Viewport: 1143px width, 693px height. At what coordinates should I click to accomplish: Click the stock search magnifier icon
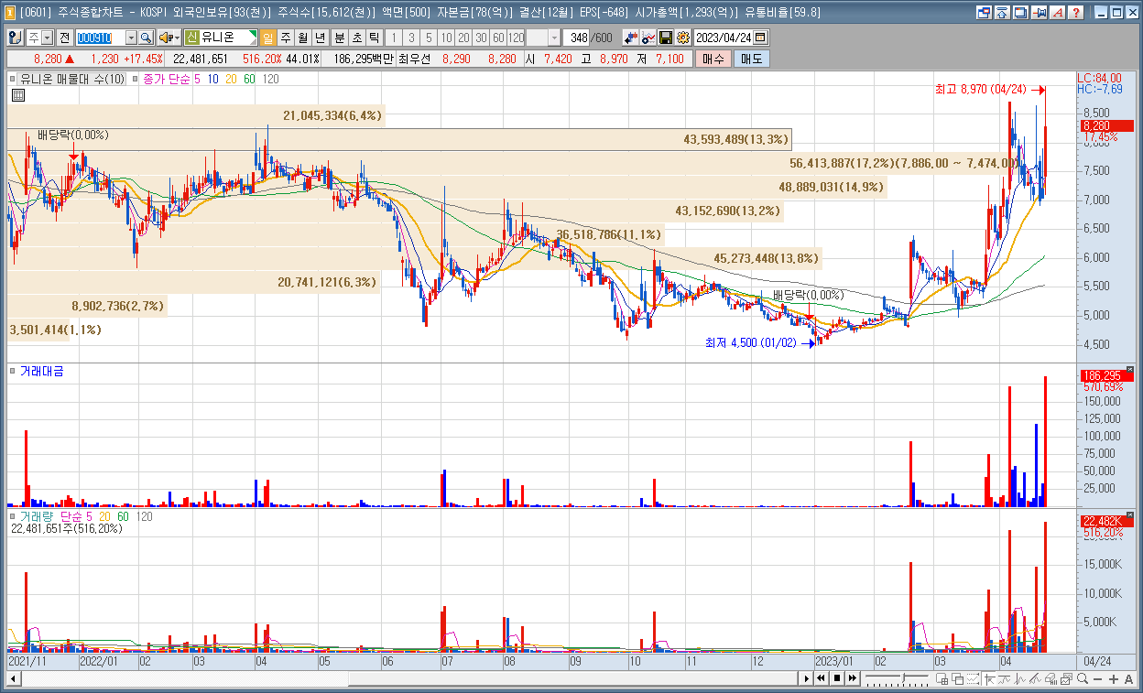click(146, 38)
